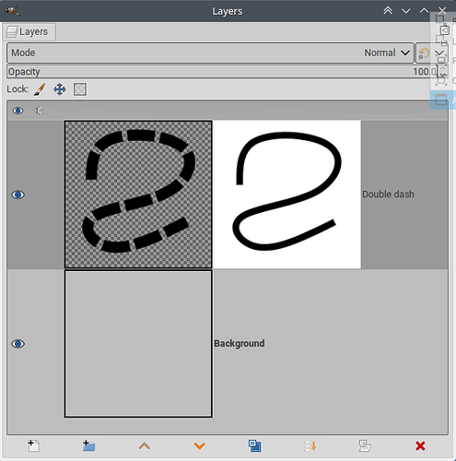Toggle lock position and size
Screen dimensions: 456x461
tap(60, 89)
